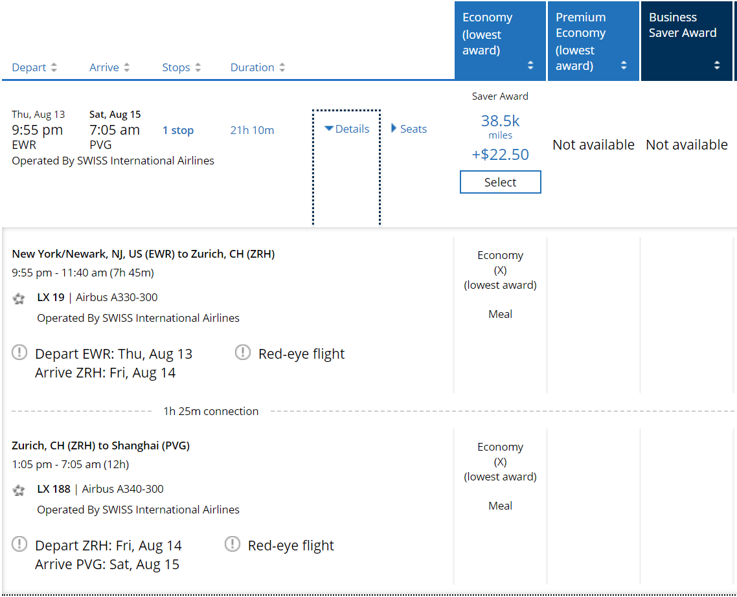This screenshot has width=737, height=597.
Task: Click Arrive PVG: Sat, Aug 15 text
Action: 107,565
